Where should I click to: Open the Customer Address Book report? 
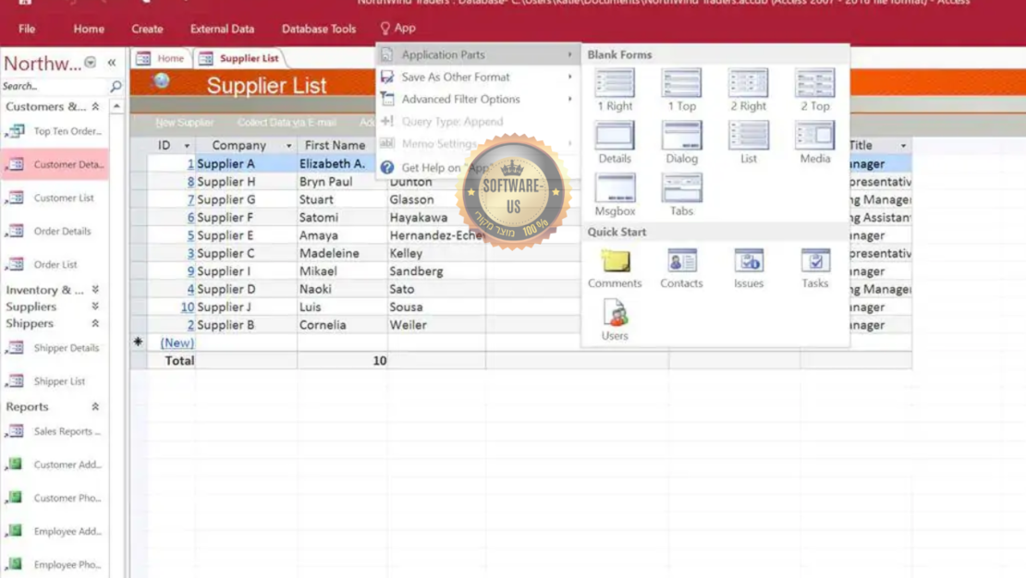click(55, 464)
